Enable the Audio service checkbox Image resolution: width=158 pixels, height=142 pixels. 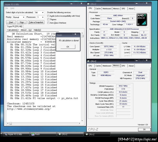[x=48, y=16]
